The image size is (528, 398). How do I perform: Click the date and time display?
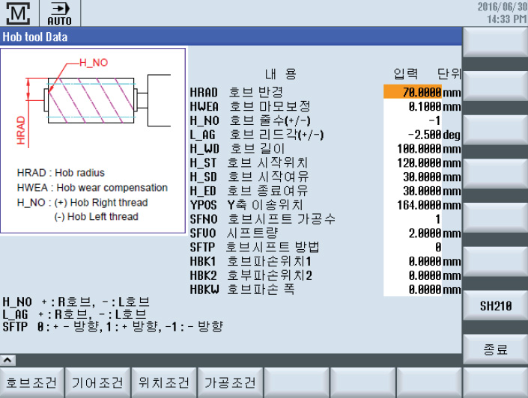tap(500, 13)
